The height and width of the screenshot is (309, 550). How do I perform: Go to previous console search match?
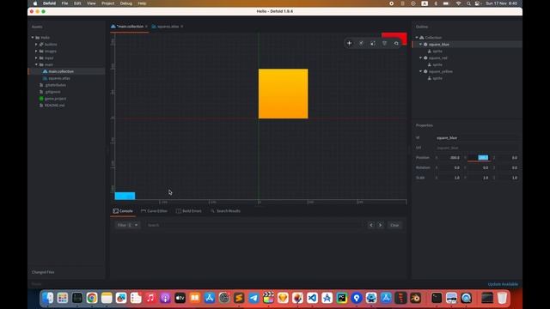click(371, 225)
